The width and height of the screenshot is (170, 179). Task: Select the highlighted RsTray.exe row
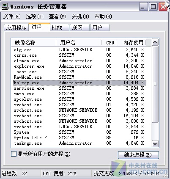(x=80, y=83)
